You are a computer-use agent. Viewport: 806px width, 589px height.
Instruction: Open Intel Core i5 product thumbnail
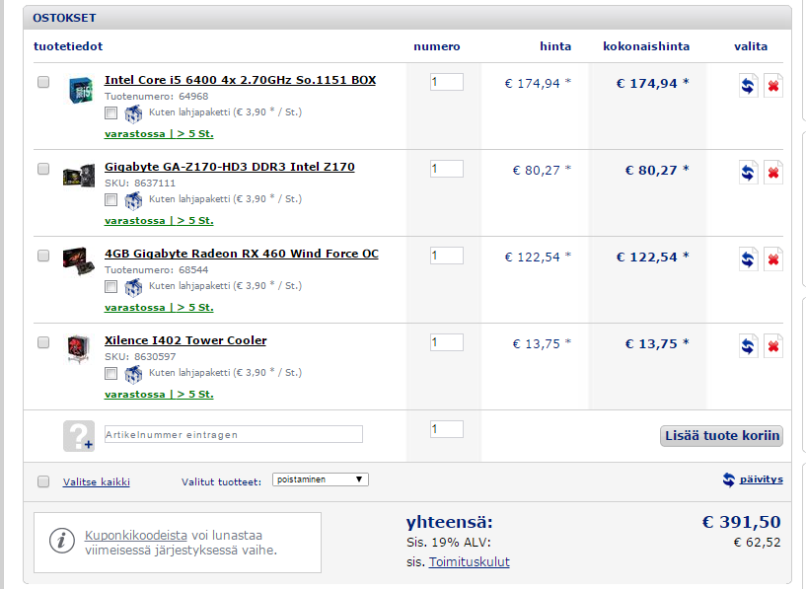pos(80,90)
